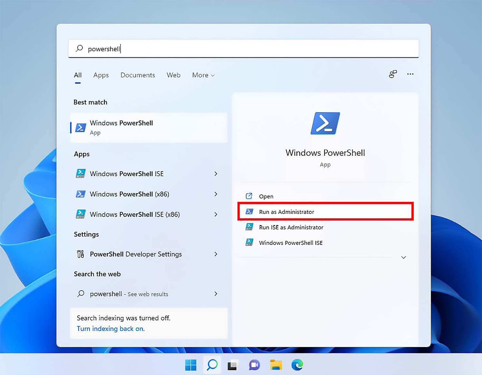Viewport: 482px width, 375px height.
Task: Click Windows PowerShell title in details pane
Action: [x=325, y=153]
